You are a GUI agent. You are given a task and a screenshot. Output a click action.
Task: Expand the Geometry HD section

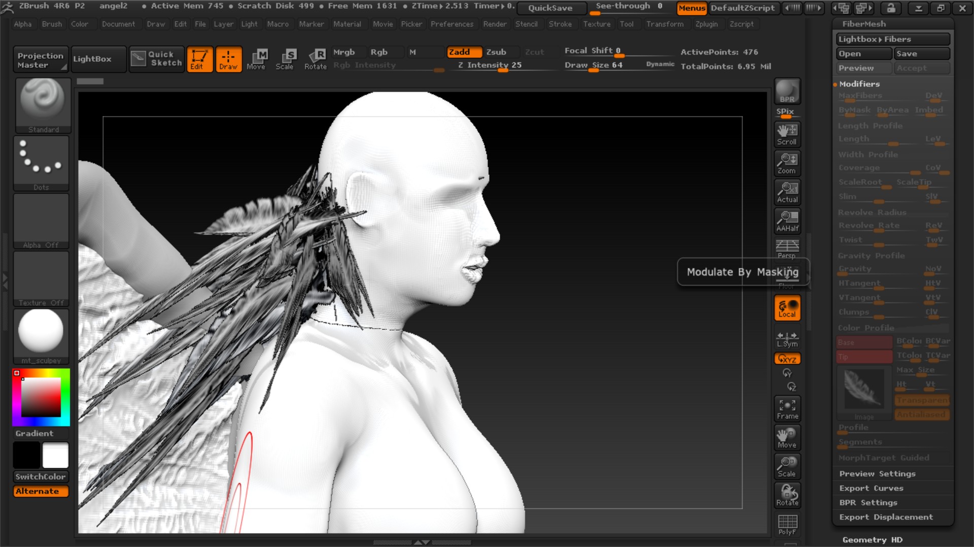tap(872, 539)
